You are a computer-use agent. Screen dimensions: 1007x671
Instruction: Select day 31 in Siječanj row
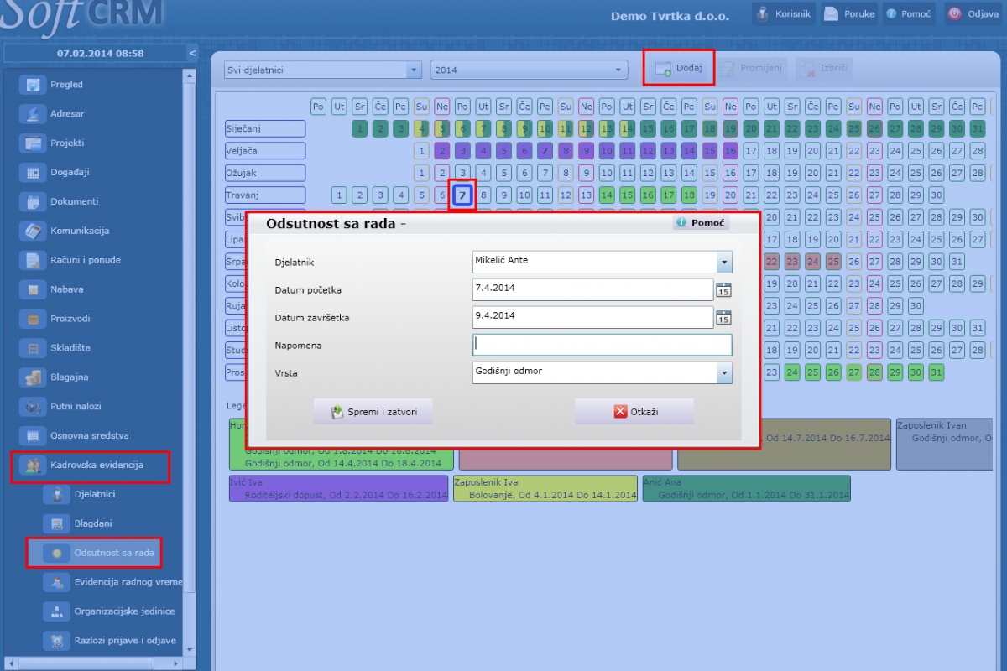pos(977,129)
